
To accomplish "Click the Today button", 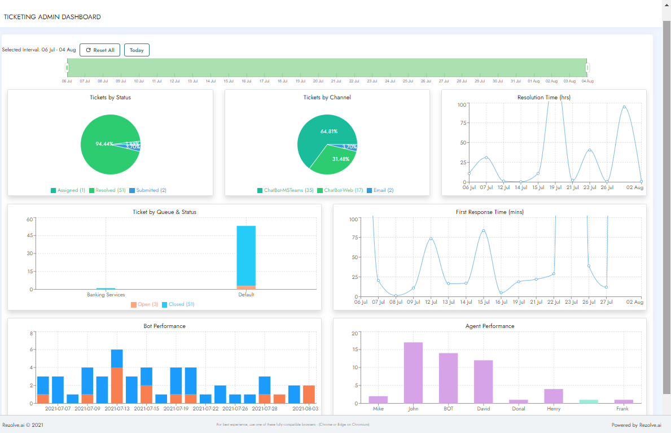I will 137,50.
